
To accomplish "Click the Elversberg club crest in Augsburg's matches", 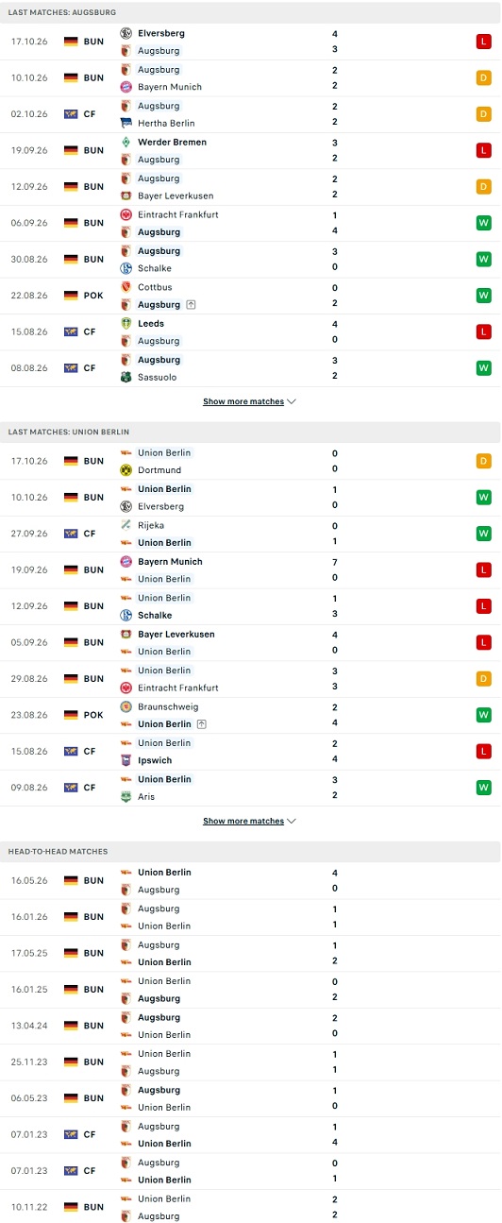I will [x=125, y=33].
